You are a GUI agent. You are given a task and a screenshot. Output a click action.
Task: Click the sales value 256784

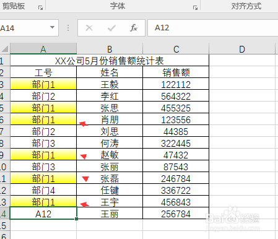click(x=176, y=214)
